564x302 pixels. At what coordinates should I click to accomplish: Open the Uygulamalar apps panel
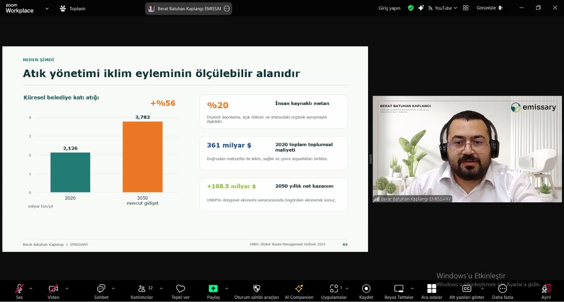point(334,289)
